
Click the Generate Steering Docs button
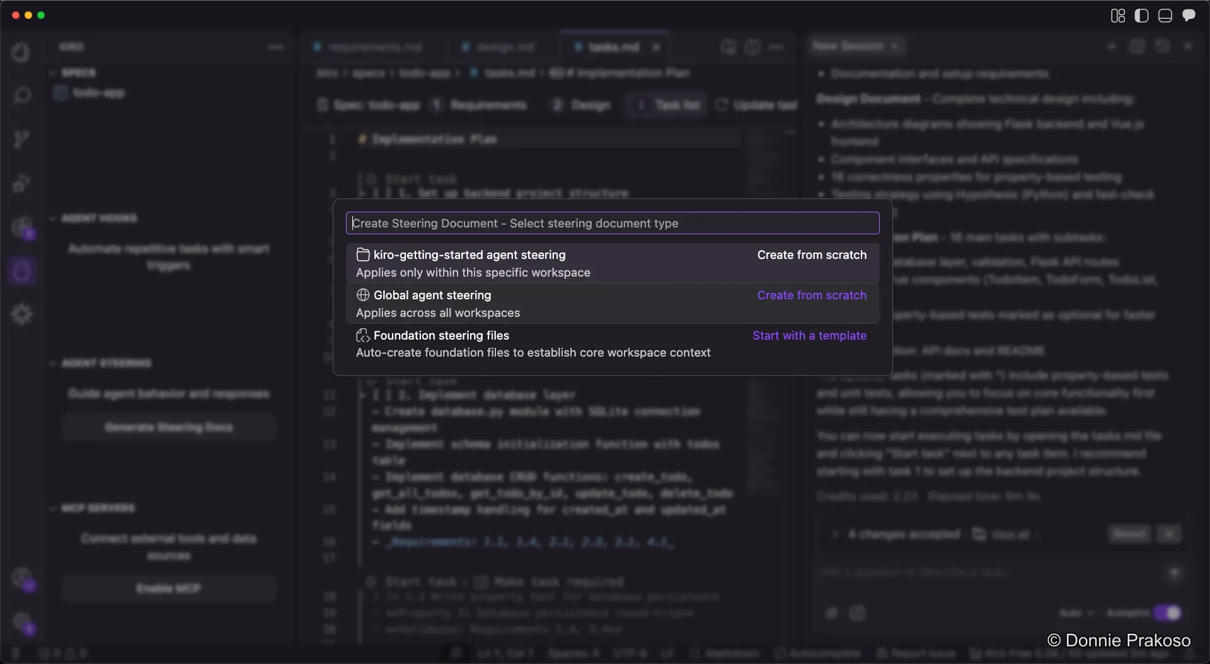click(x=169, y=426)
